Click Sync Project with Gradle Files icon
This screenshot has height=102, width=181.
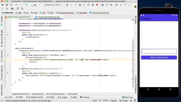point(102,5)
